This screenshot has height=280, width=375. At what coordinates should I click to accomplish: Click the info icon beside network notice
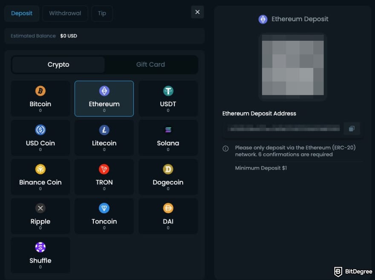point(225,149)
